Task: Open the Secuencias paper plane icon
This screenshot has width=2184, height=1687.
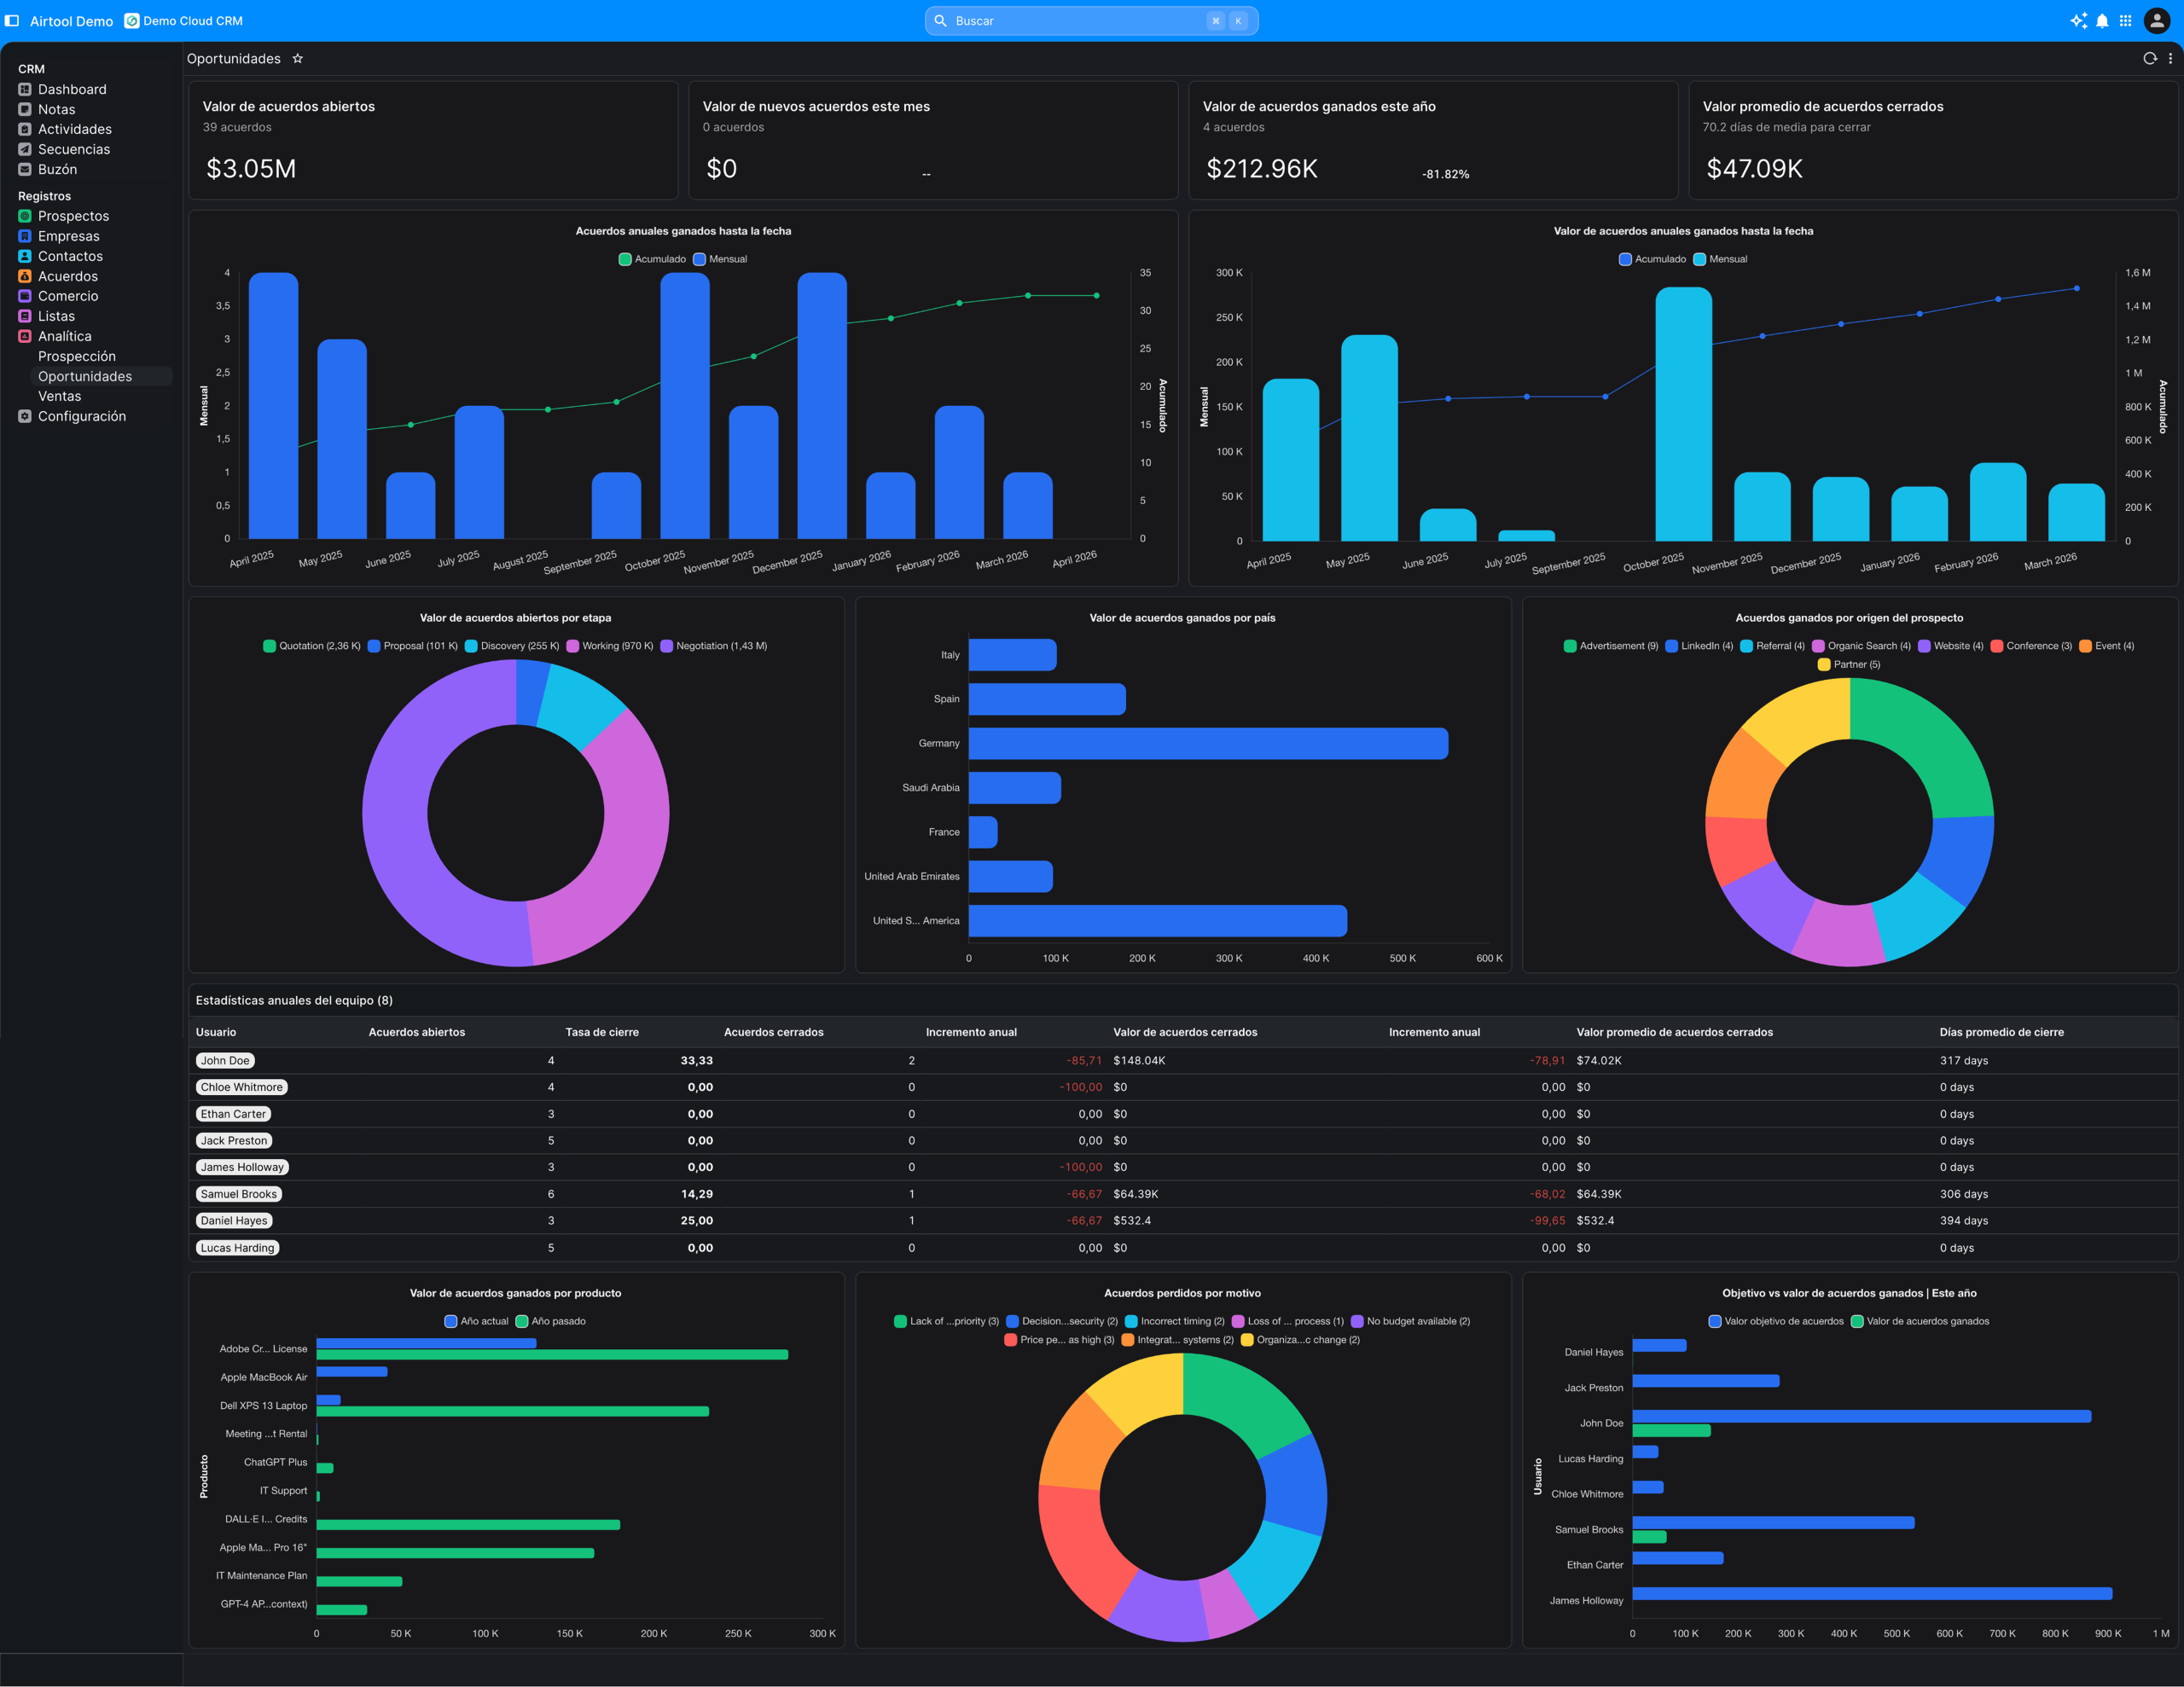Action: tap(24, 149)
